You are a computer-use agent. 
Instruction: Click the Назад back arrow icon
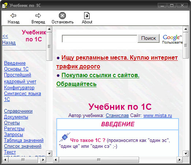pyautogui.click(x=14, y=15)
